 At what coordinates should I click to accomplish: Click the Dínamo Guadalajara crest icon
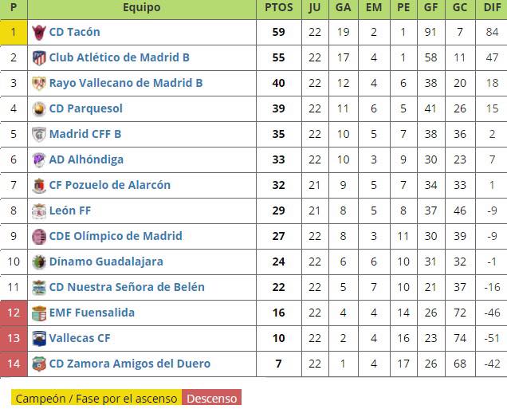(38, 262)
